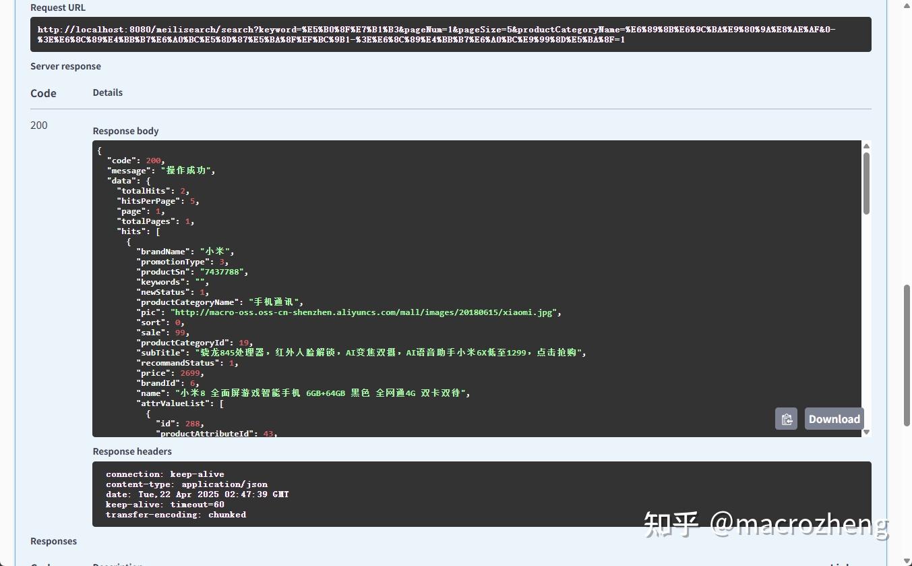
Task: Click the small down arrow below the Download button
Action: pos(866,432)
